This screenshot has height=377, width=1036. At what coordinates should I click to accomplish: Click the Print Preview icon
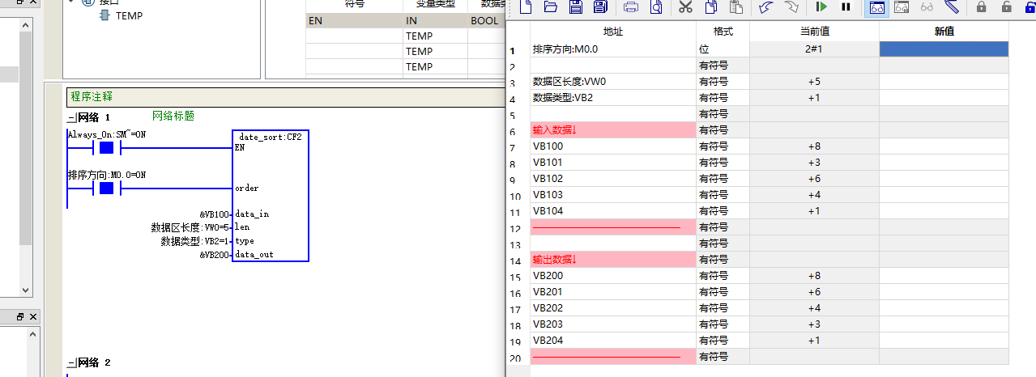click(655, 7)
